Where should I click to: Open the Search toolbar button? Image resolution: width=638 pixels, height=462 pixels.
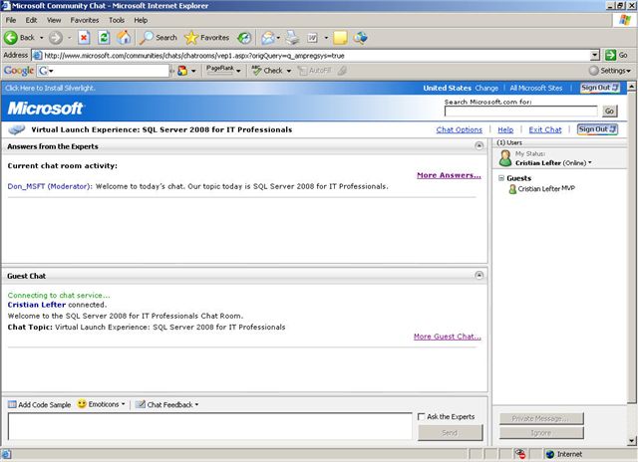coord(158,38)
